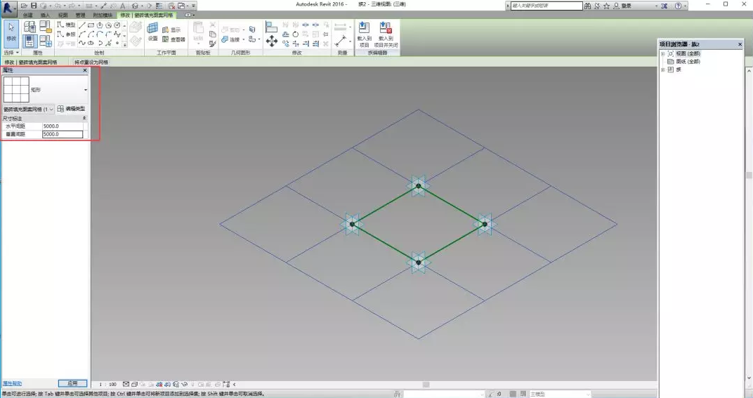Viewport: 753px width, 398px height.
Task: Switch to the Manage ribbon tab
Action: (80, 15)
